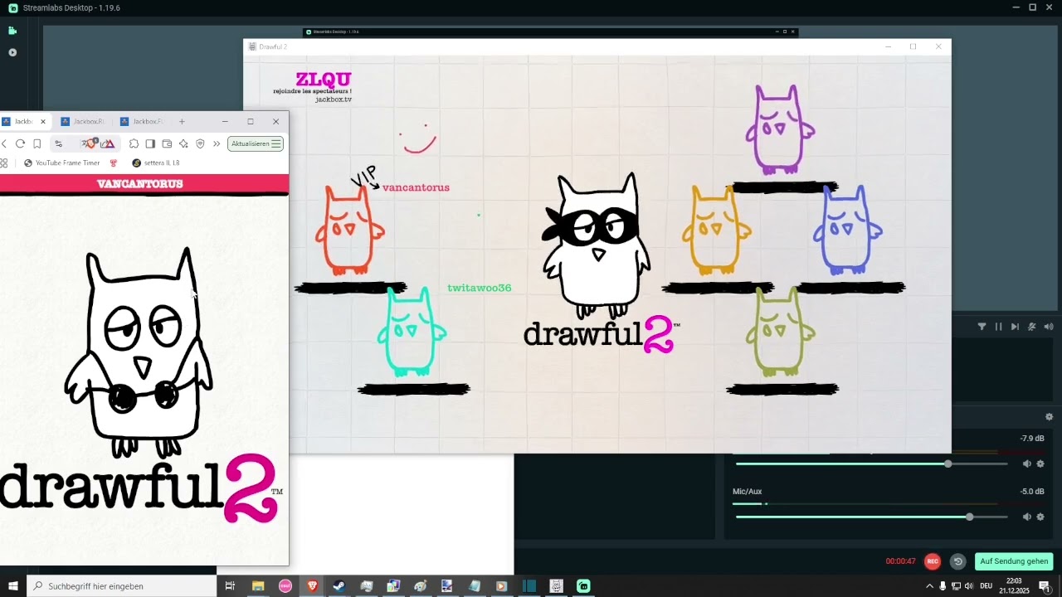Open Brave browser from the taskbar
Viewport: 1062px width, 597px height.
[x=312, y=586]
